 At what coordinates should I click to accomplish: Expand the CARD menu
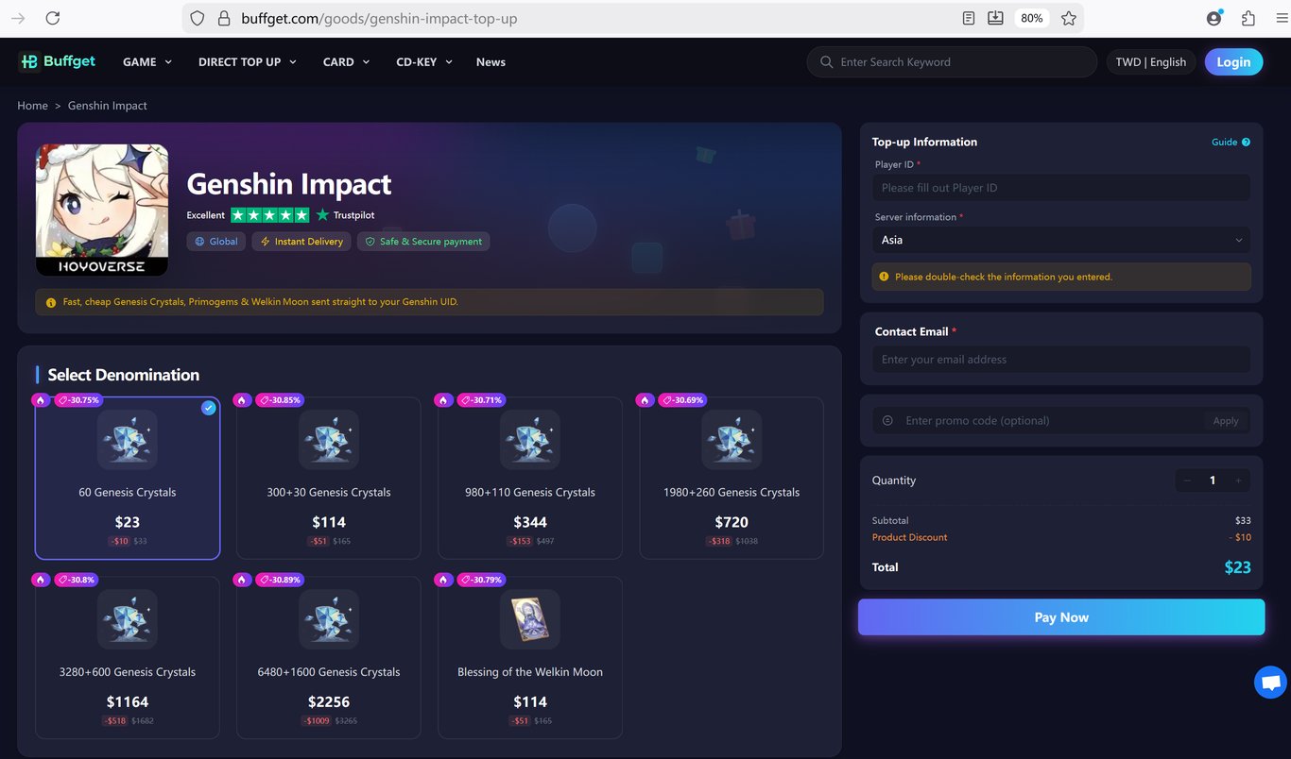tap(347, 62)
